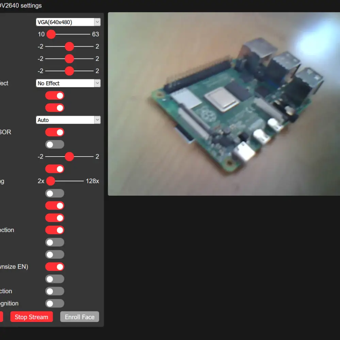The image size is (340, 340).
Task: Click the Stop Stream button
Action: click(x=31, y=317)
